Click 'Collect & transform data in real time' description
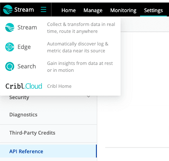 click(x=81, y=28)
